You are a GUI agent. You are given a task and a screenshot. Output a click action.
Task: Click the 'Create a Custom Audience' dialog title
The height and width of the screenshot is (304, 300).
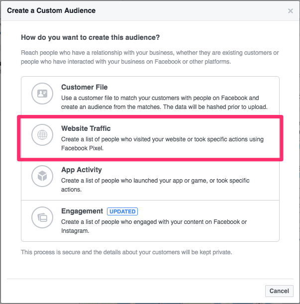[x=51, y=10]
